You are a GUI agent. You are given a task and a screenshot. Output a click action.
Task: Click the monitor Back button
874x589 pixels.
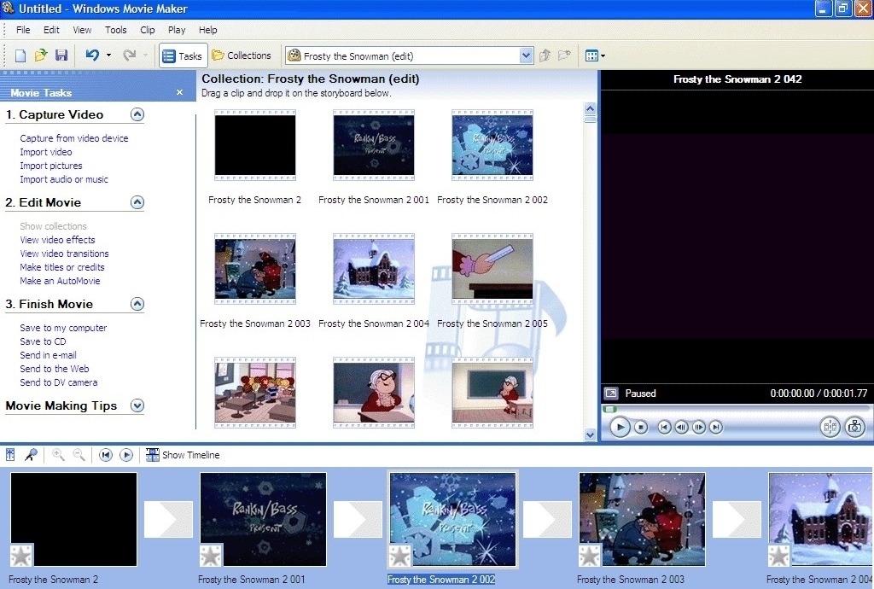tap(664, 428)
